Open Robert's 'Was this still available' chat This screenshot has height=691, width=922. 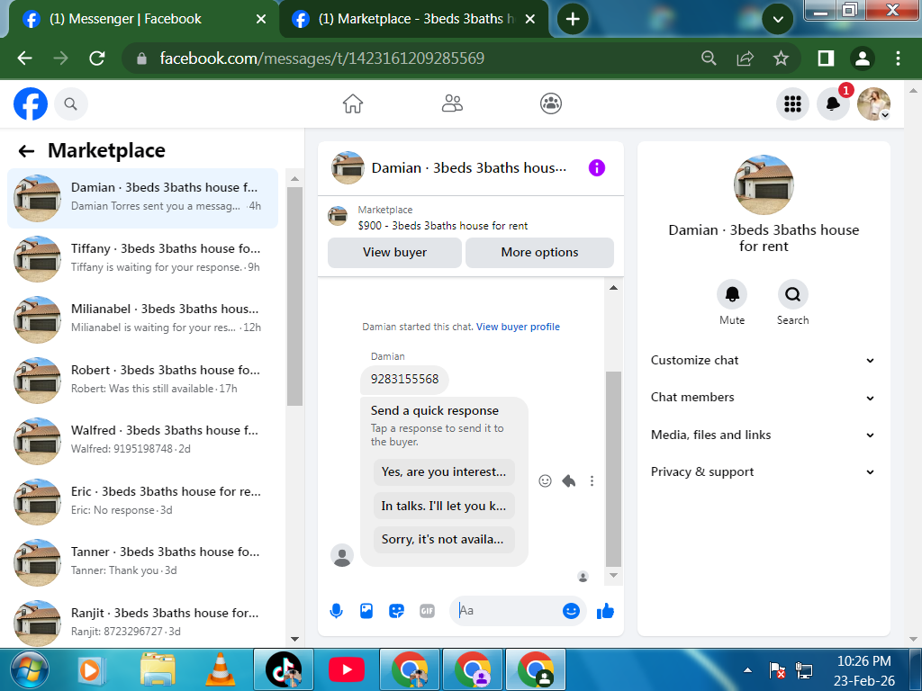(143, 380)
